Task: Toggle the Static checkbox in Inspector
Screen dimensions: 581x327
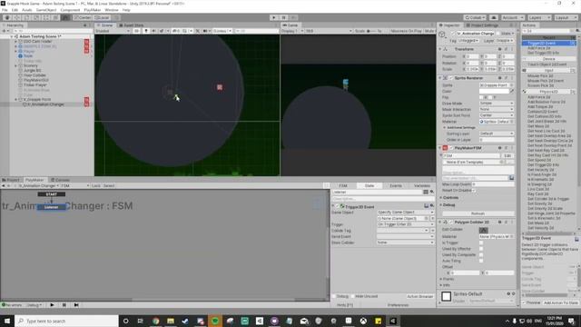Action: click(498, 34)
